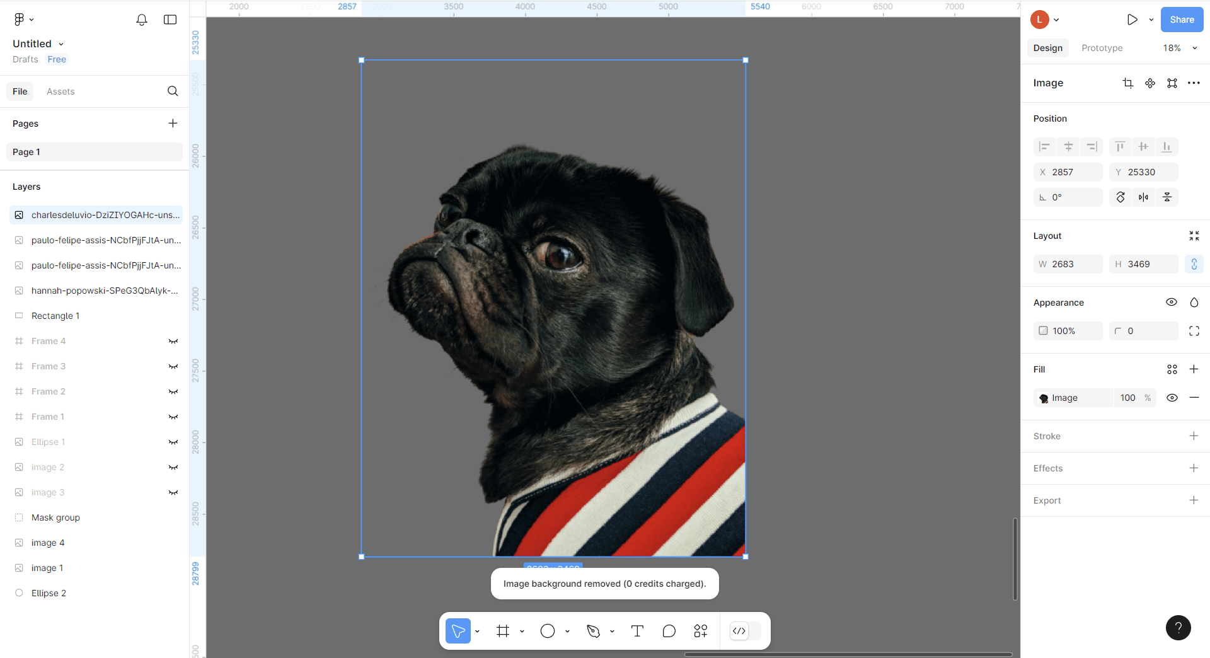Align selection to top
The height and width of the screenshot is (658, 1210).
[1120, 147]
